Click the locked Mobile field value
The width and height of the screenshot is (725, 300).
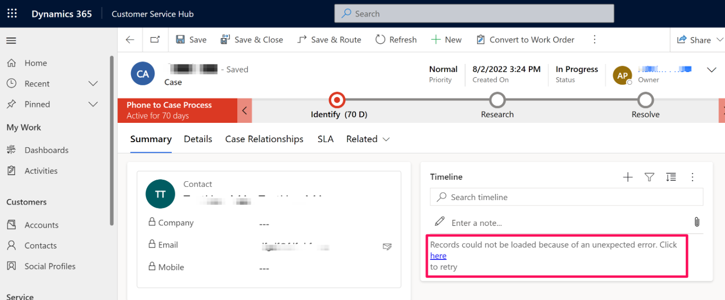tap(264, 269)
